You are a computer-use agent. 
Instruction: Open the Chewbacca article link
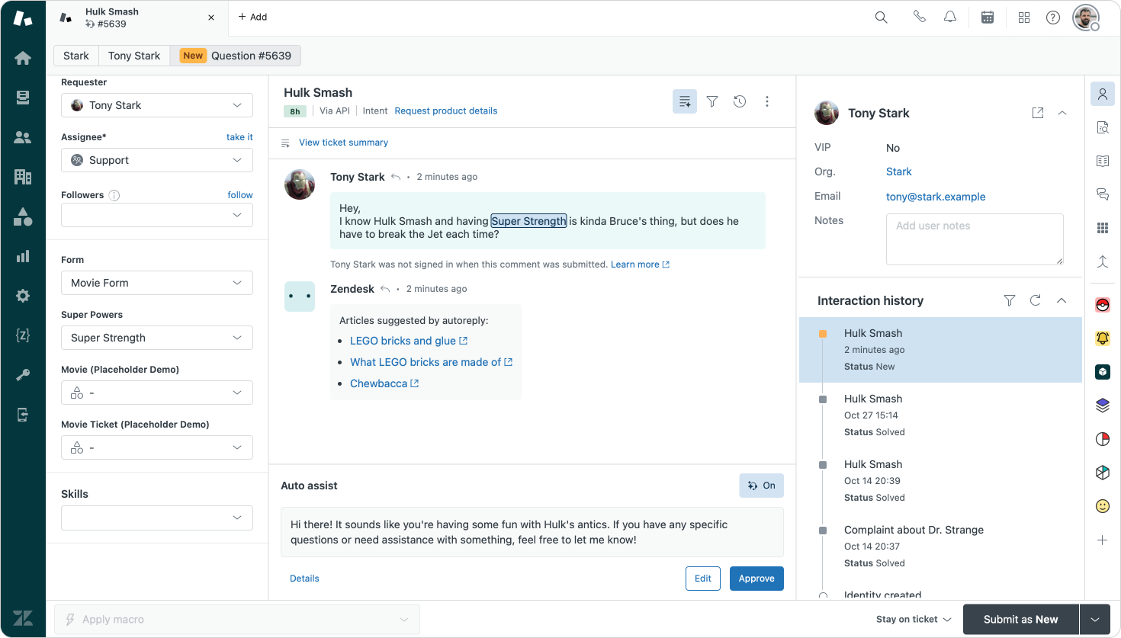coord(384,383)
